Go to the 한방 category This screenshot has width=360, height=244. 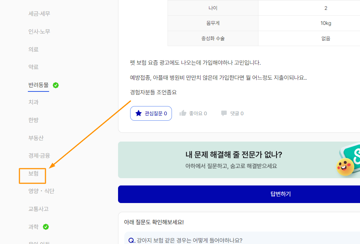pyautogui.click(x=33, y=120)
